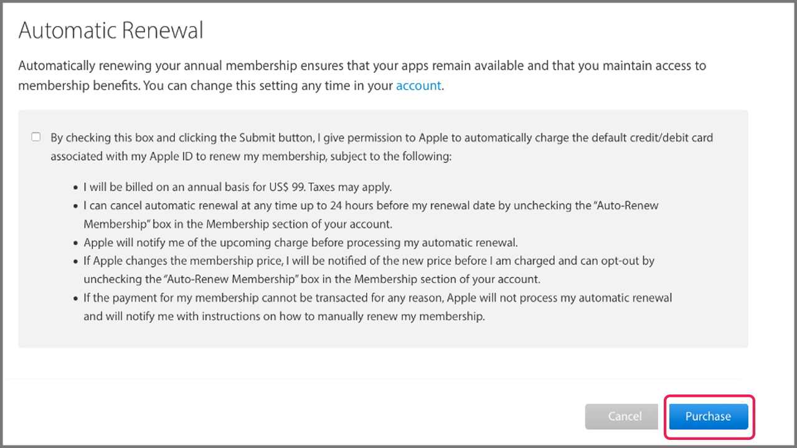
Task: Open the account link
Action: click(418, 86)
